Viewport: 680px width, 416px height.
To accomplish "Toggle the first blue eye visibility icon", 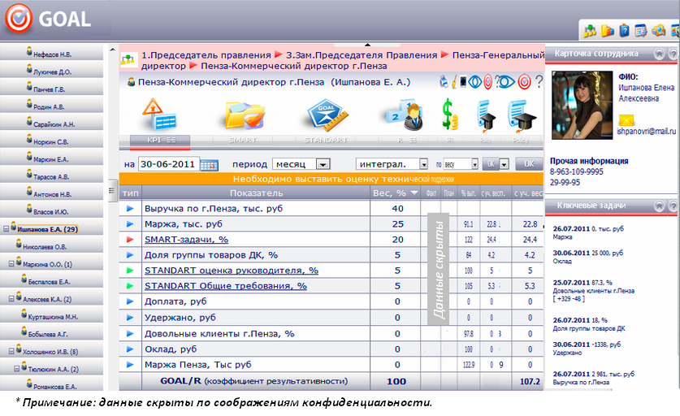I will coord(475,81).
